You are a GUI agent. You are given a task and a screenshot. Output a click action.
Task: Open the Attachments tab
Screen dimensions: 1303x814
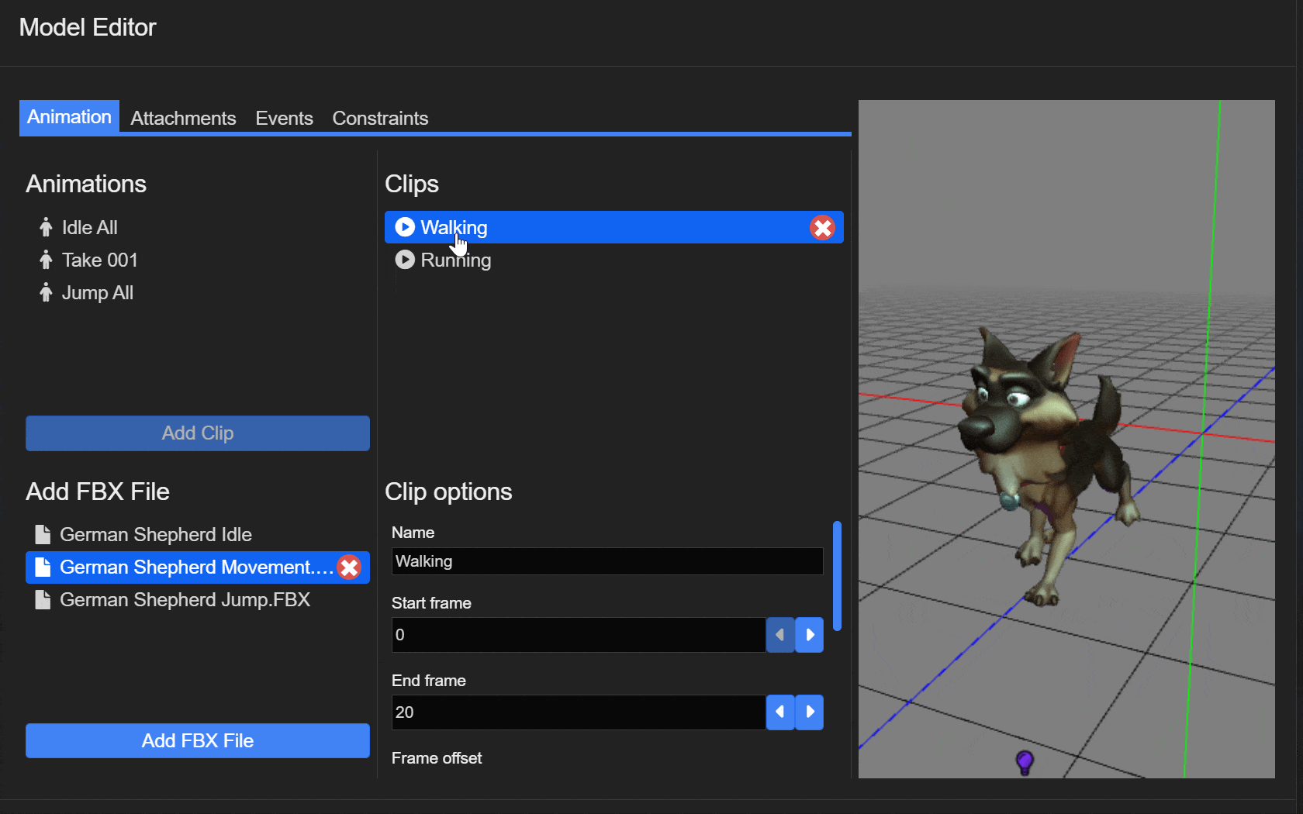183,118
